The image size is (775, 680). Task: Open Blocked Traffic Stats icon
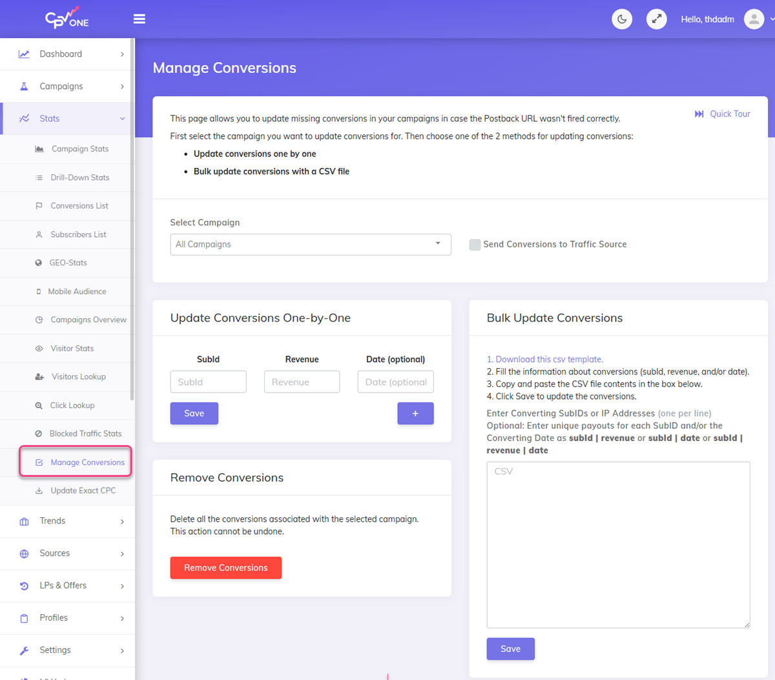40,433
